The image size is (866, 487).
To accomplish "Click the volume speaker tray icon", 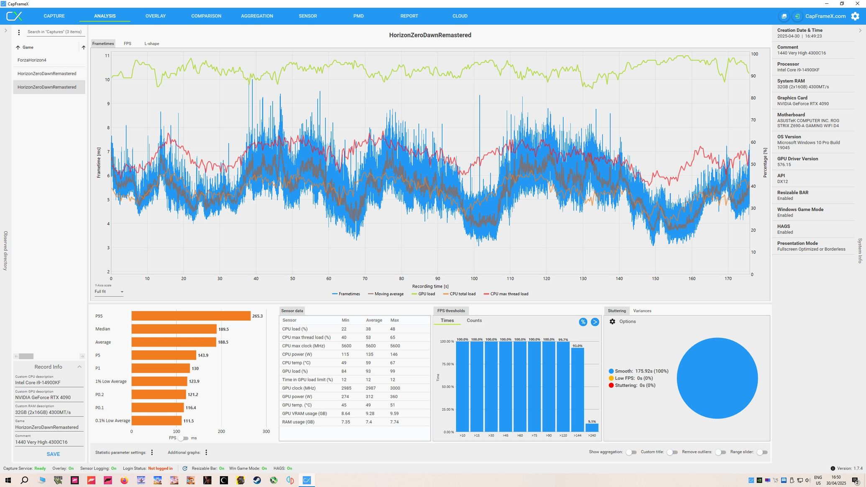I will pyautogui.click(x=808, y=480).
